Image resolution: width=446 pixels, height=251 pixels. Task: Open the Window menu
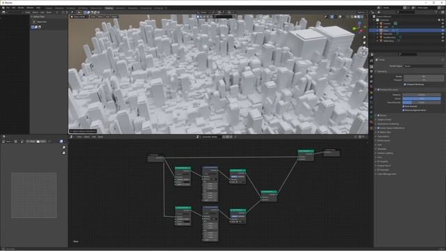(30, 8)
